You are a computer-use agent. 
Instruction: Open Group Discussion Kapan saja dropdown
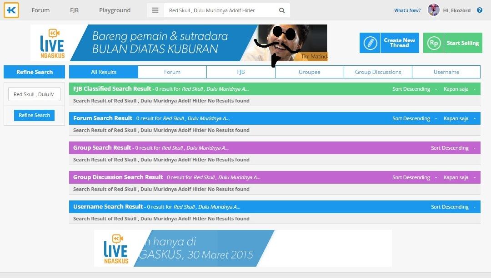pyautogui.click(x=459, y=177)
